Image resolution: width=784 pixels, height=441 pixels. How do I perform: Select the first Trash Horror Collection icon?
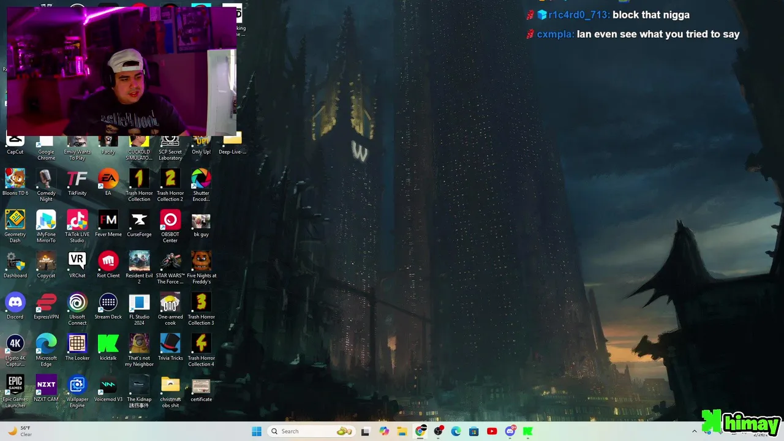(x=139, y=186)
